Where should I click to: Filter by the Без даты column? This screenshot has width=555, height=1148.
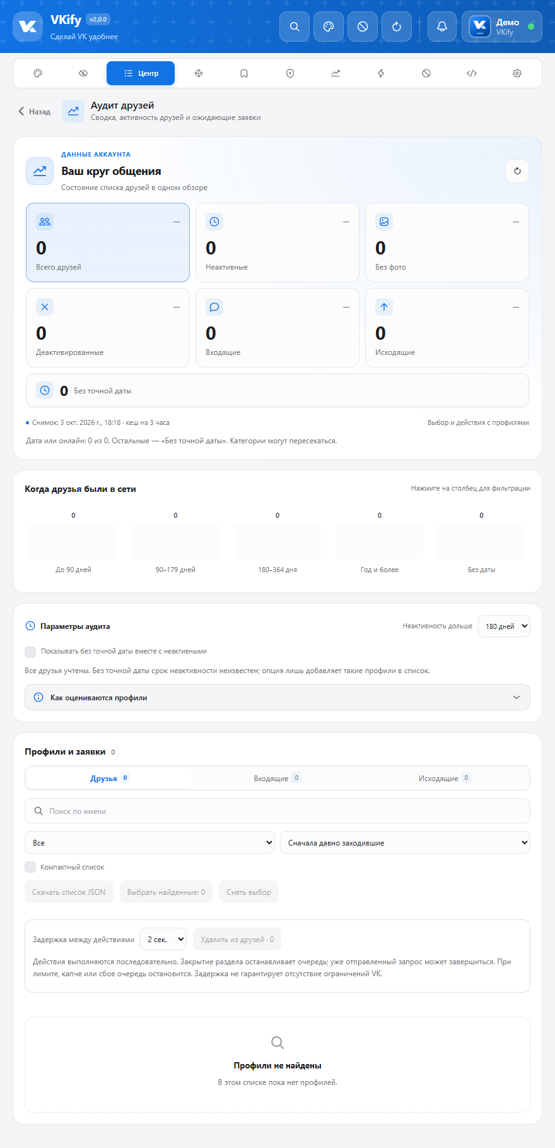482,542
